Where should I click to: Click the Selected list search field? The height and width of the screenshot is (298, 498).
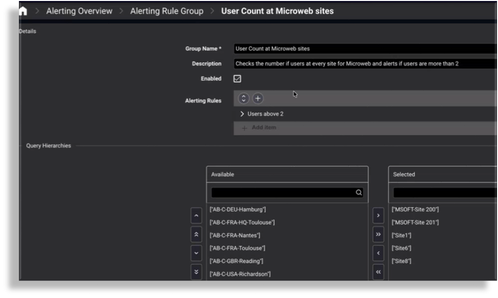coord(445,193)
